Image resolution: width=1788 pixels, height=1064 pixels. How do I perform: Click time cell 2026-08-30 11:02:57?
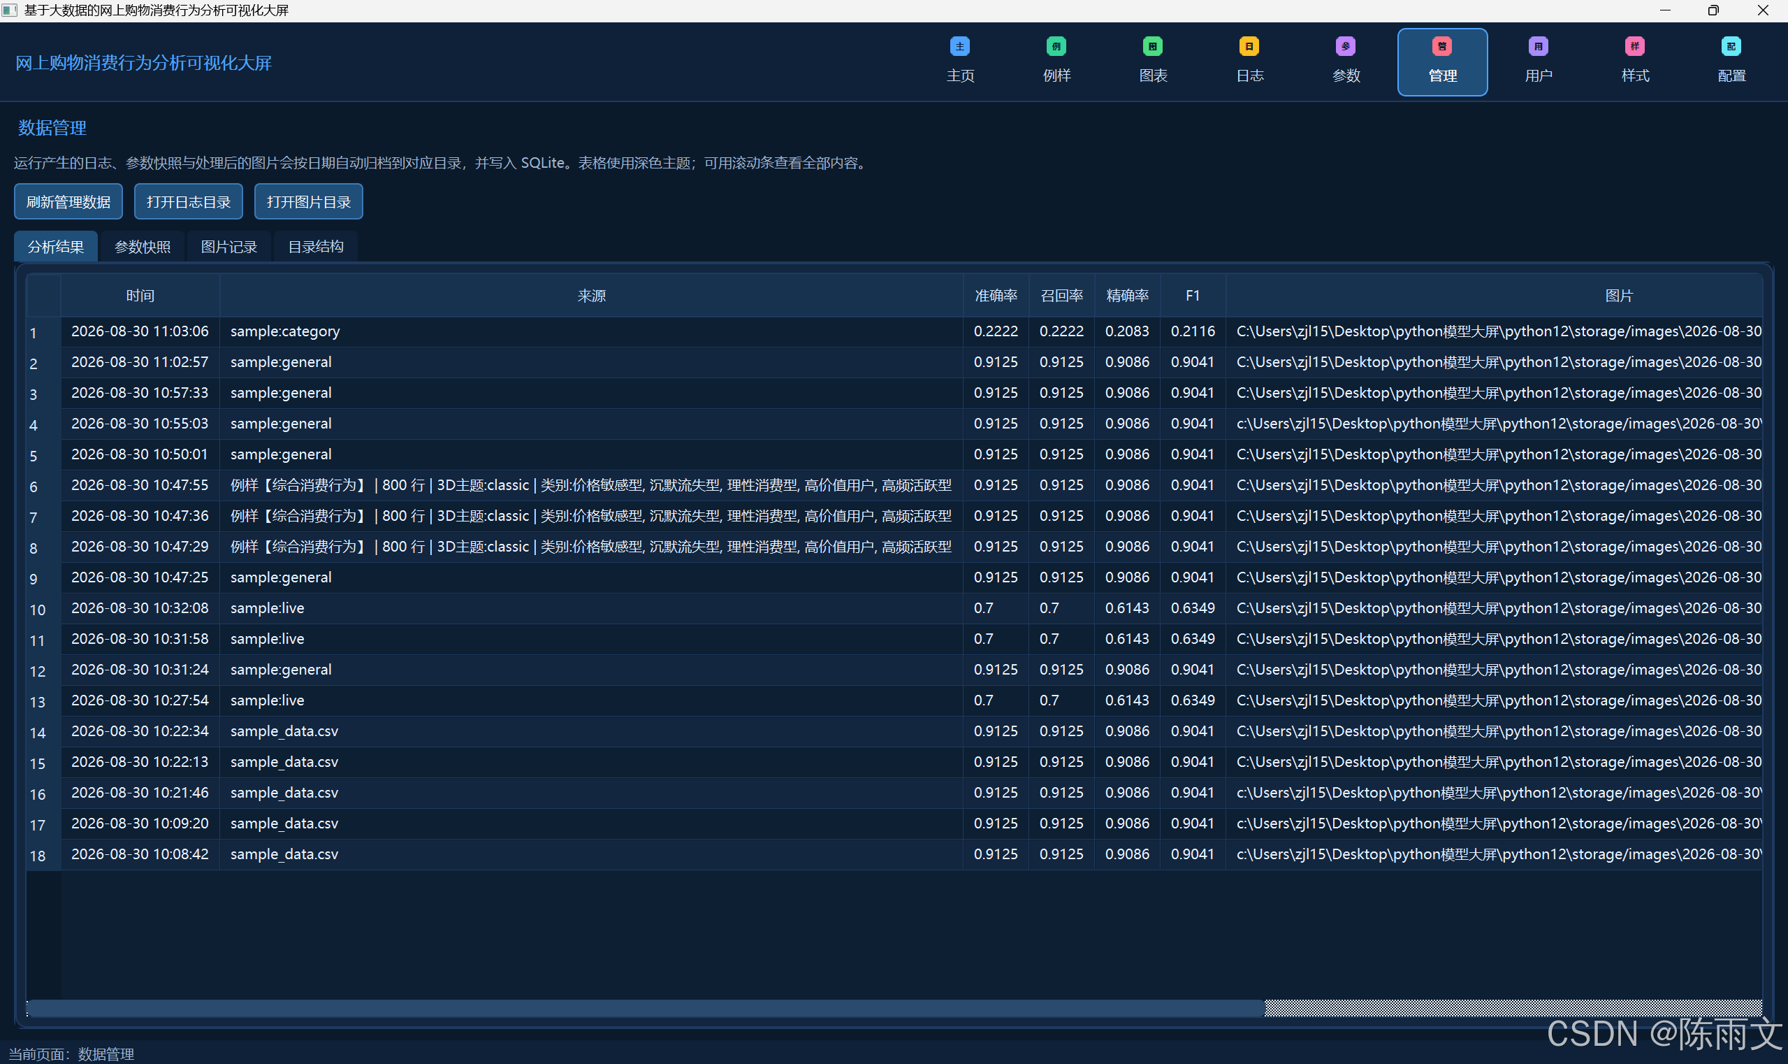[x=140, y=362]
